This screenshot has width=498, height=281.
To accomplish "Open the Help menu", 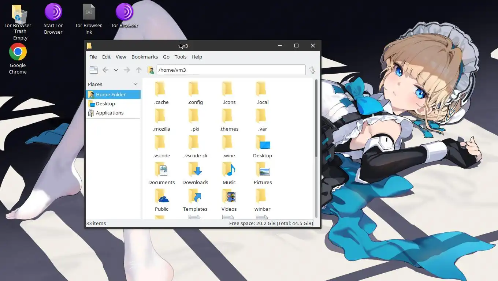I will 197,57.
